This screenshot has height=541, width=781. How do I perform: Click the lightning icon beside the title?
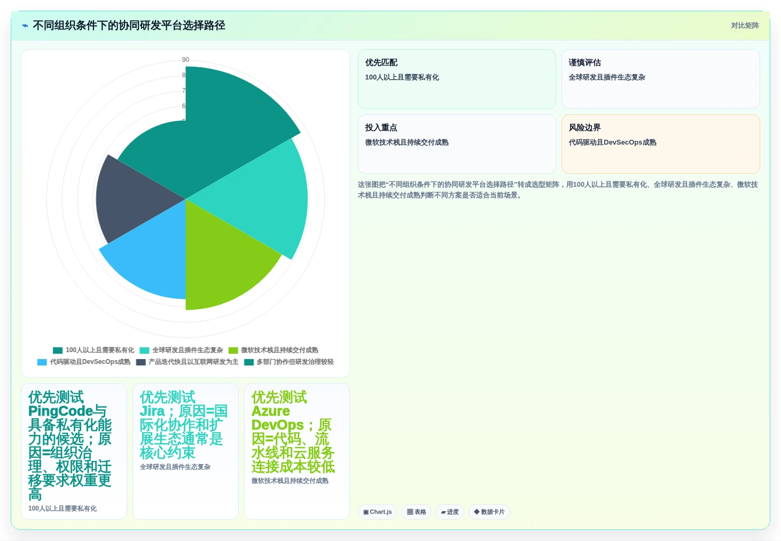click(x=25, y=26)
